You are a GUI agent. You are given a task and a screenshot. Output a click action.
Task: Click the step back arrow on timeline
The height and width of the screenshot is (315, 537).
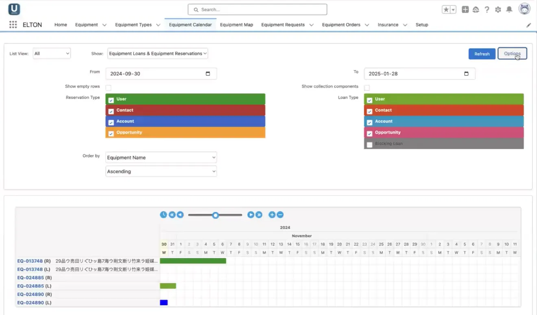click(x=180, y=215)
